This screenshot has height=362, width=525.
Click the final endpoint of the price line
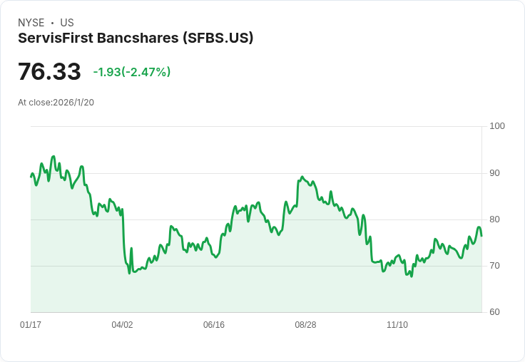coord(481,235)
